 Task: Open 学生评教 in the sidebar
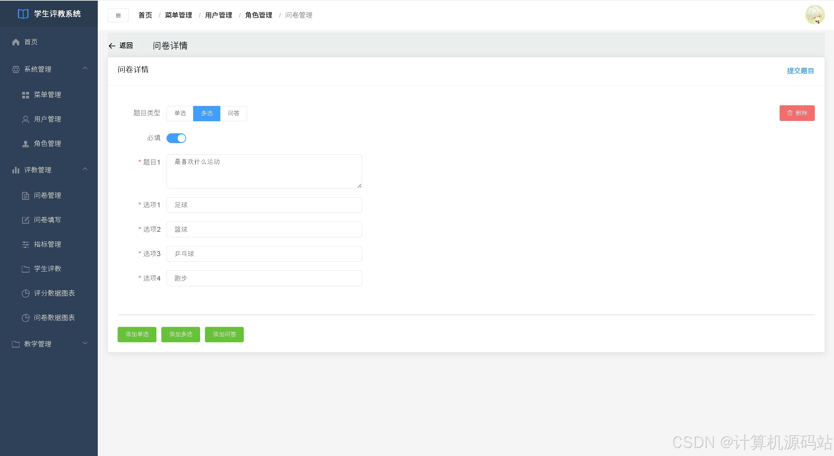pyautogui.click(x=49, y=269)
